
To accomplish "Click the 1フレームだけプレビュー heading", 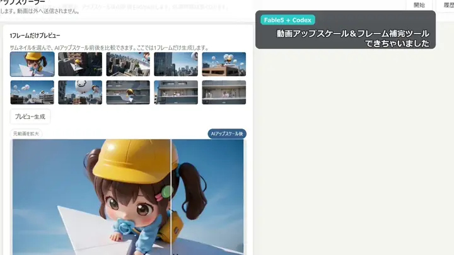I will point(35,35).
